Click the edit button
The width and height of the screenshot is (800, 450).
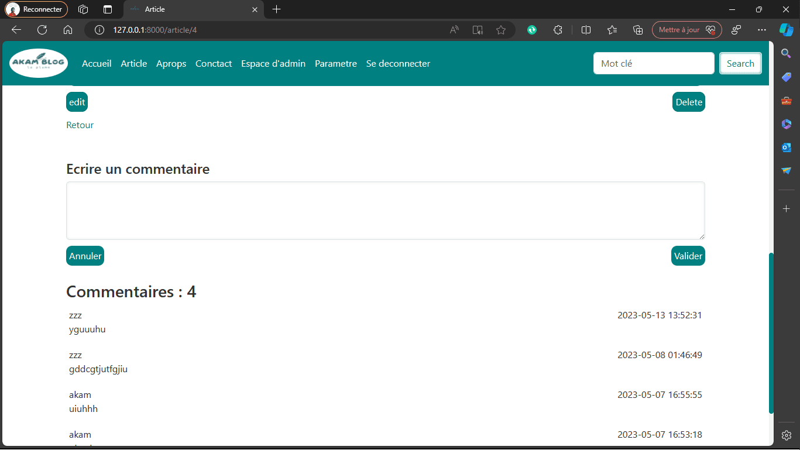pos(77,102)
